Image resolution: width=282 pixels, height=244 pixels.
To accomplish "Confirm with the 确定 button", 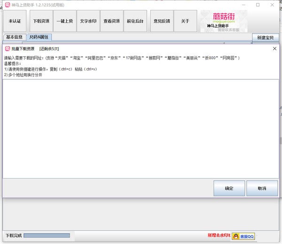I will (x=229, y=188).
